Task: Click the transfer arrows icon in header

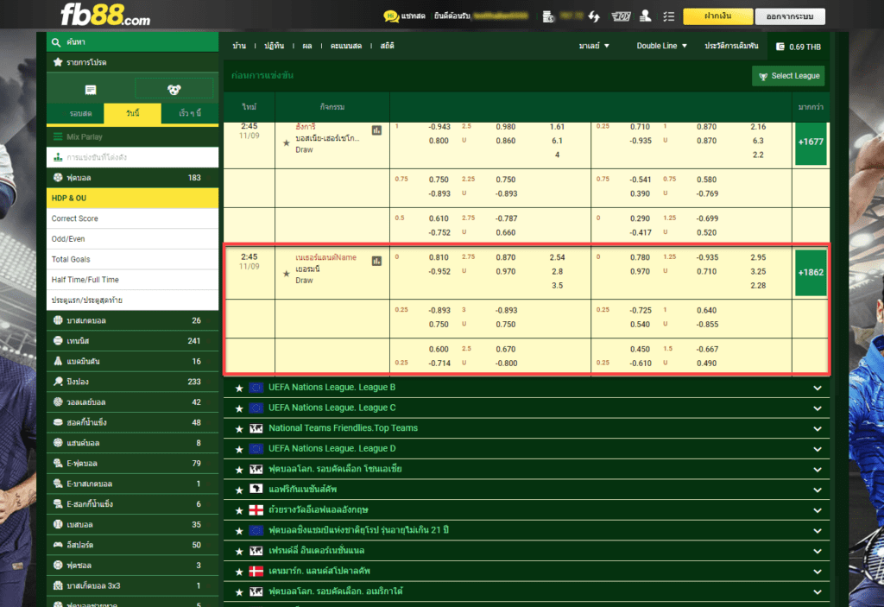Action: click(x=594, y=16)
